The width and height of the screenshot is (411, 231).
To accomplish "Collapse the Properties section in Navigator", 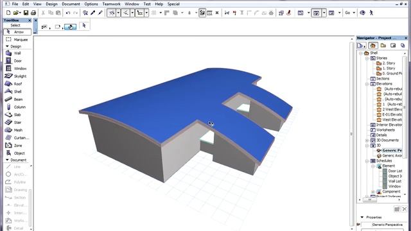I will [x=362, y=217].
